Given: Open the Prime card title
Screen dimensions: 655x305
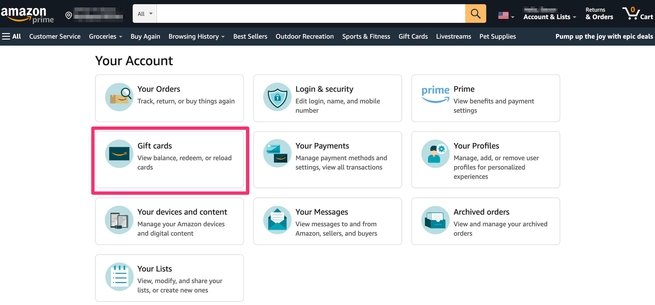Looking at the screenshot, I should pos(464,89).
